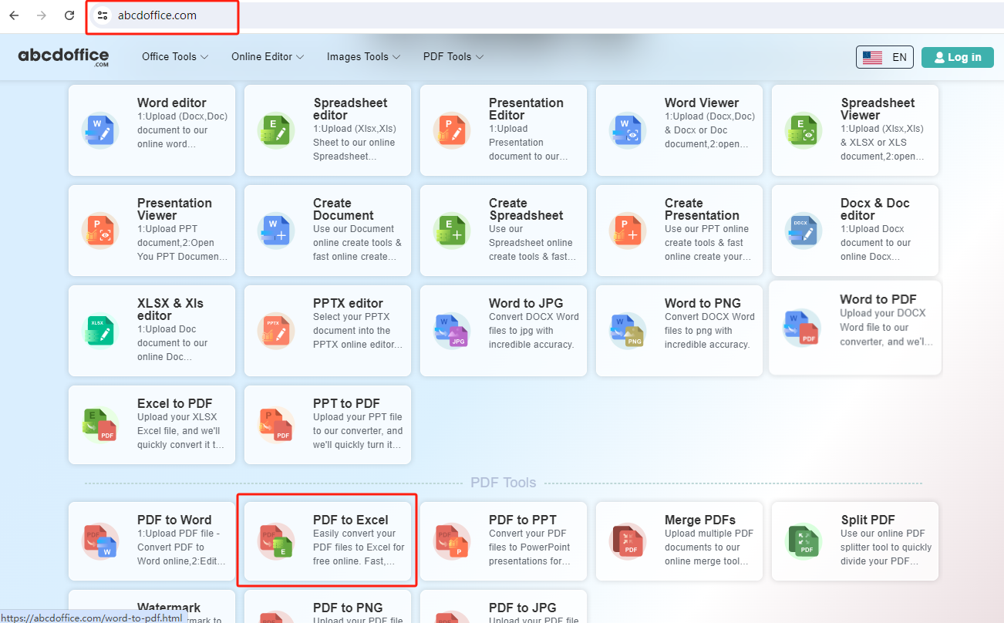Click the Create Document card icon
Screen dimensions: 1004x623
coord(276,231)
